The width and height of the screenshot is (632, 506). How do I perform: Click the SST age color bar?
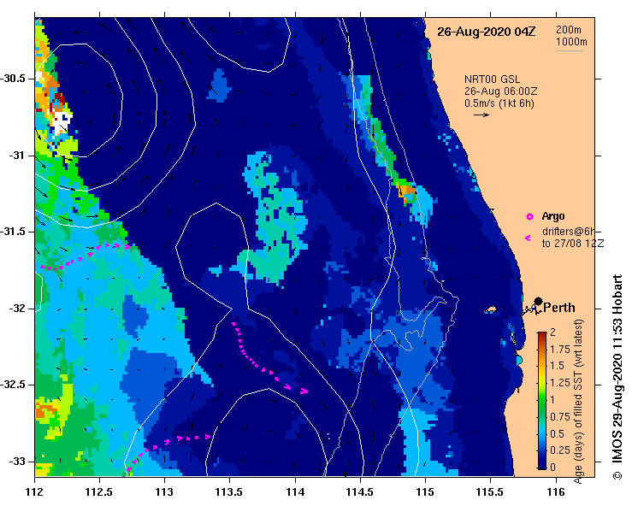pos(542,401)
